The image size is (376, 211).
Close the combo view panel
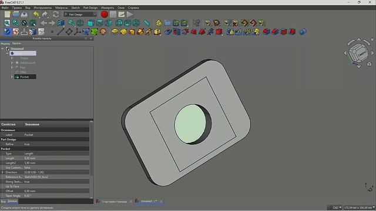(x=91, y=38)
